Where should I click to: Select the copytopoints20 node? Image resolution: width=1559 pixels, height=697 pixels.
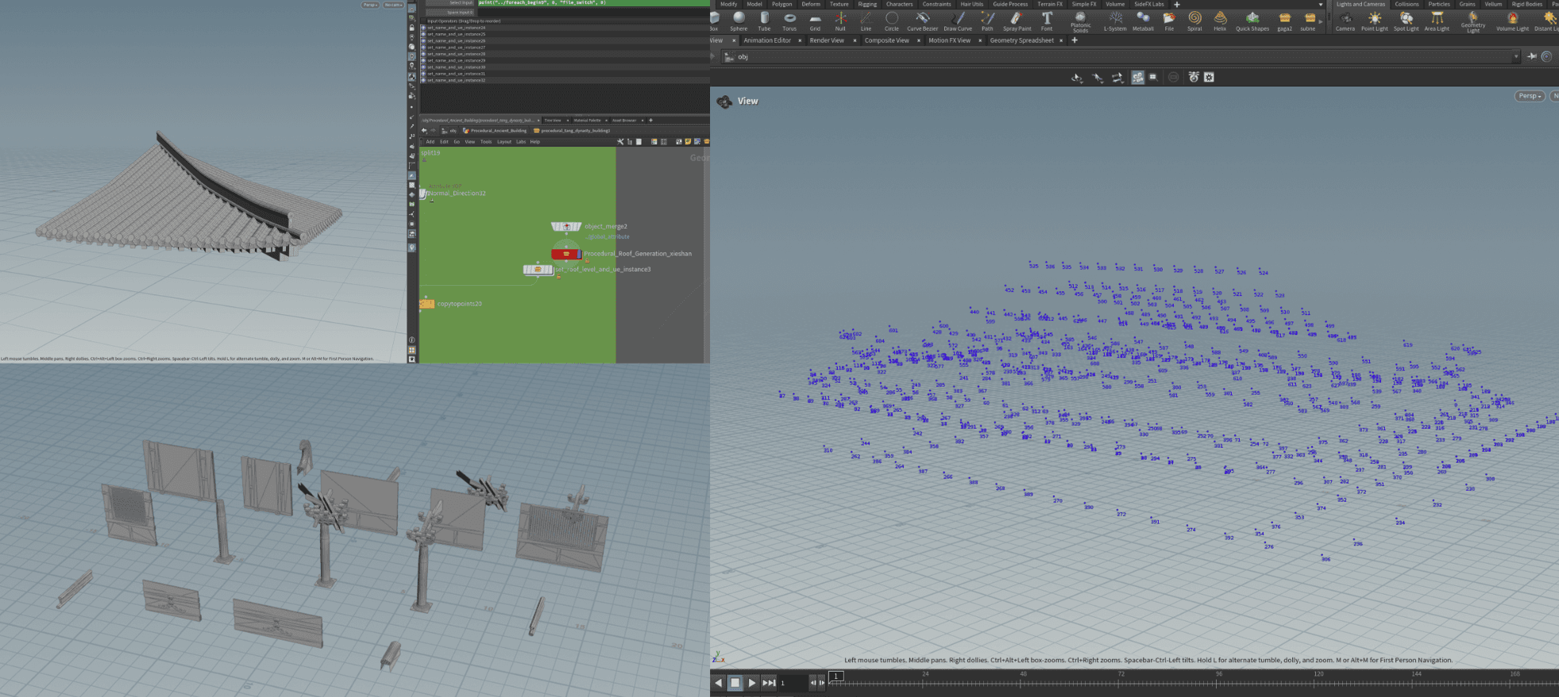[x=427, y=303]
